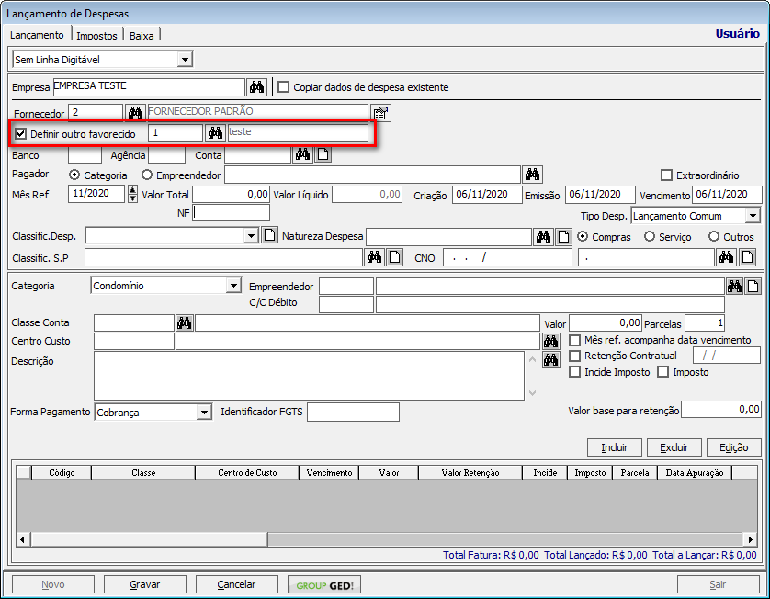Screen dimensions: 770x599
Task: Search Centro Custo binoculars icon
Action: pos(551,341)
